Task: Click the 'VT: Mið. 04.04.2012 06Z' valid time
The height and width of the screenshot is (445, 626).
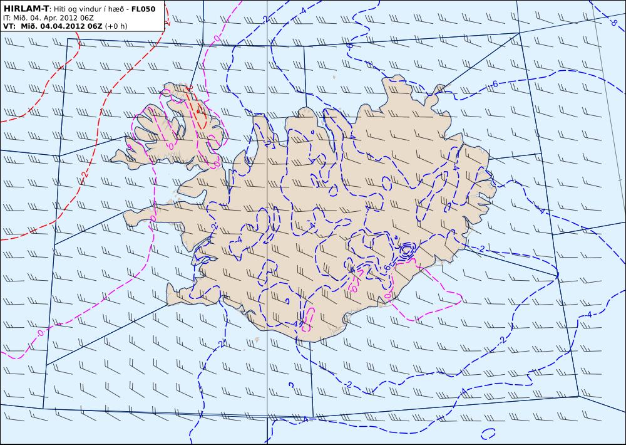Action: pyautogui.click(x=53, y=26)
